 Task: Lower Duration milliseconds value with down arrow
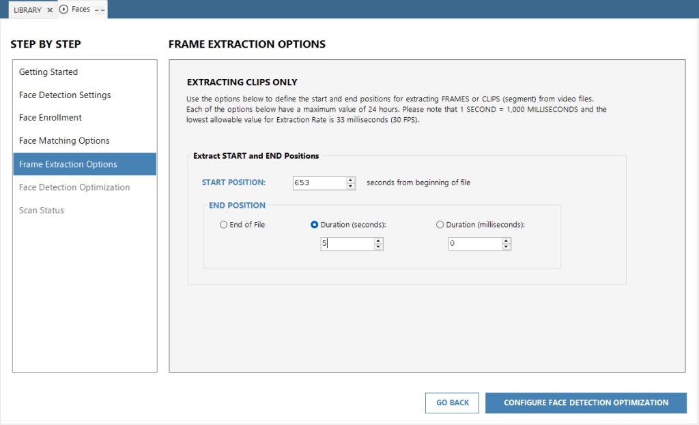pos(506,247)
